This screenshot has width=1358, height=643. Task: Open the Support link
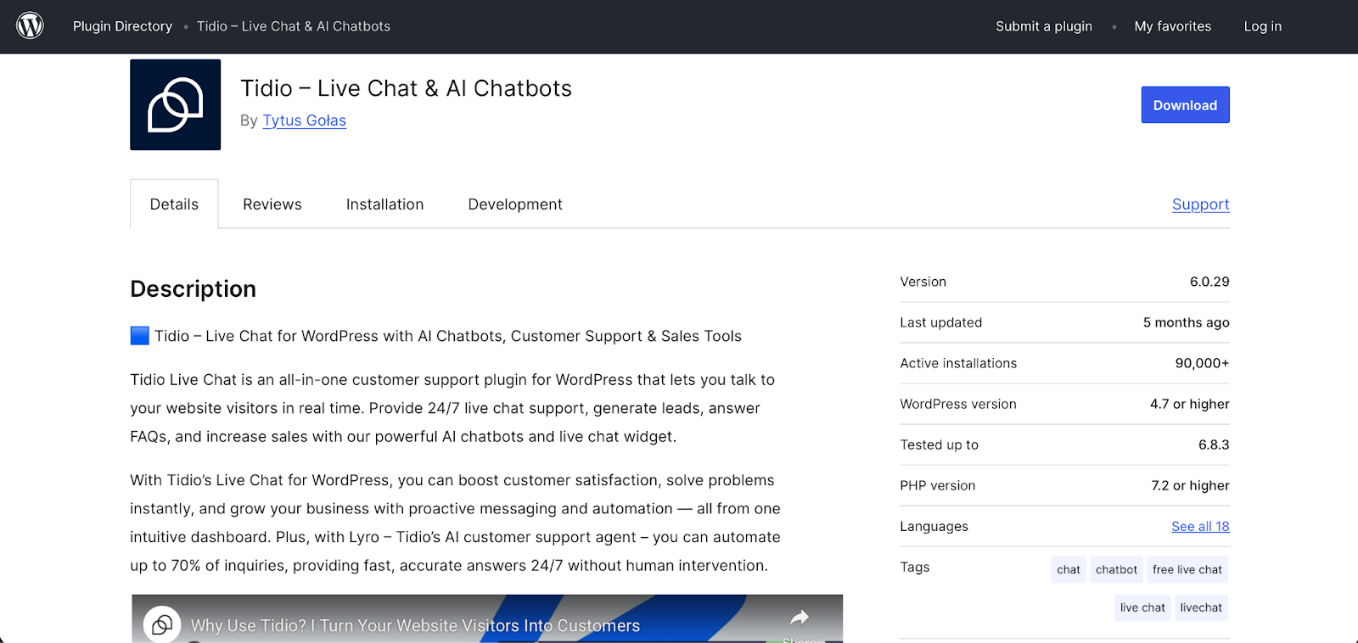(x=1199, y=204)
